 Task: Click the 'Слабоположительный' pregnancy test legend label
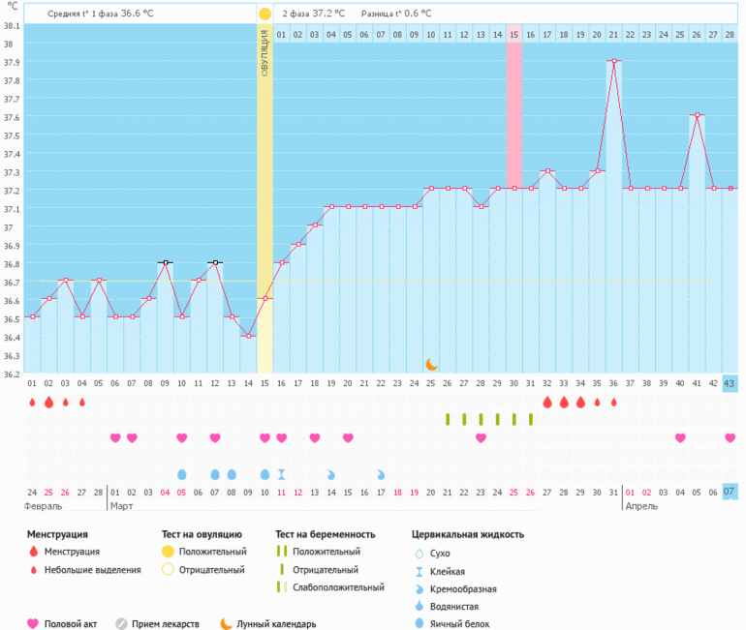[x=330, y=587]
